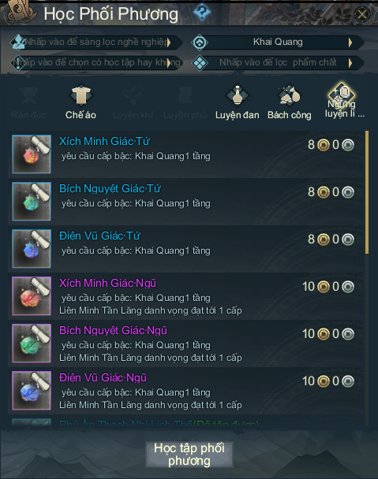Viewport: 378px width, 479px height.
Task: Open the quality filter dropdown
Action: (x=278, y=62)
